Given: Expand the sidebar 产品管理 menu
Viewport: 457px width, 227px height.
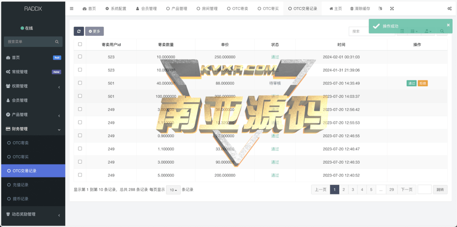Looking at the screenshot, I should 33,115.
